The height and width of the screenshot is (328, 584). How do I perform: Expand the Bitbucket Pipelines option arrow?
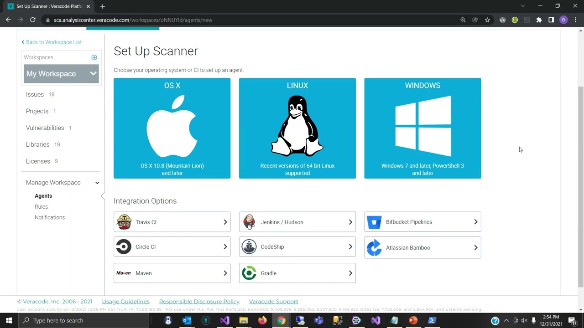[x=475, y=222]
